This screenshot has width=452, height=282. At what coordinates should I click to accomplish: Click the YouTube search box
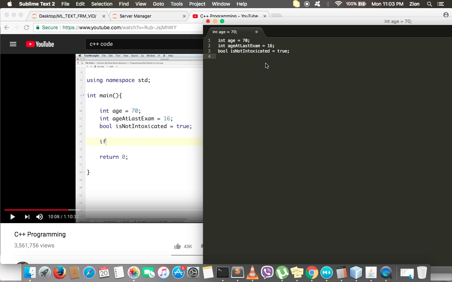pyautogui.click(x=141, y=44)
